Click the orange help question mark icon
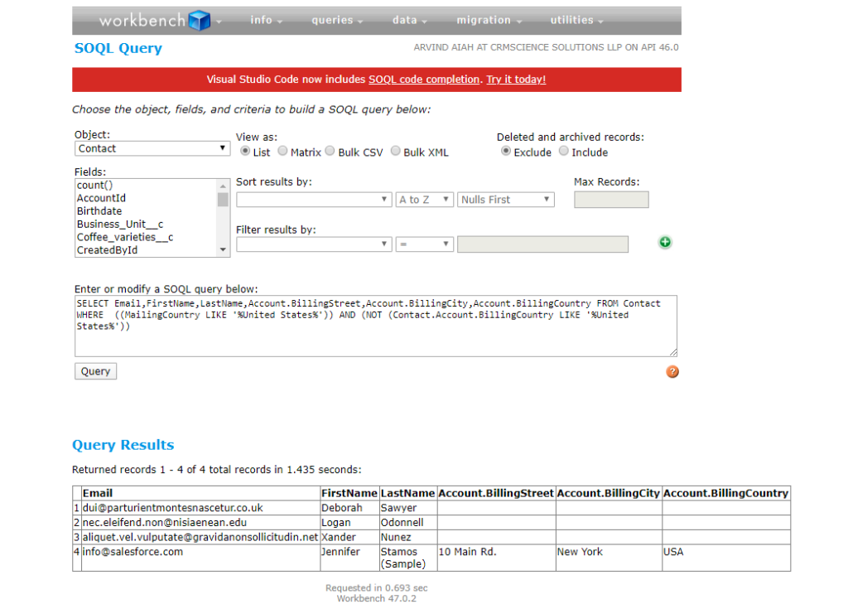This screenshot has height=609, width=848. pyautogui.click(x=672, y=371)
